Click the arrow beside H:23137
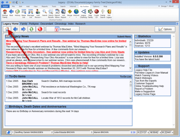This screenshot has width=180, height=137. tap(148, 132)
